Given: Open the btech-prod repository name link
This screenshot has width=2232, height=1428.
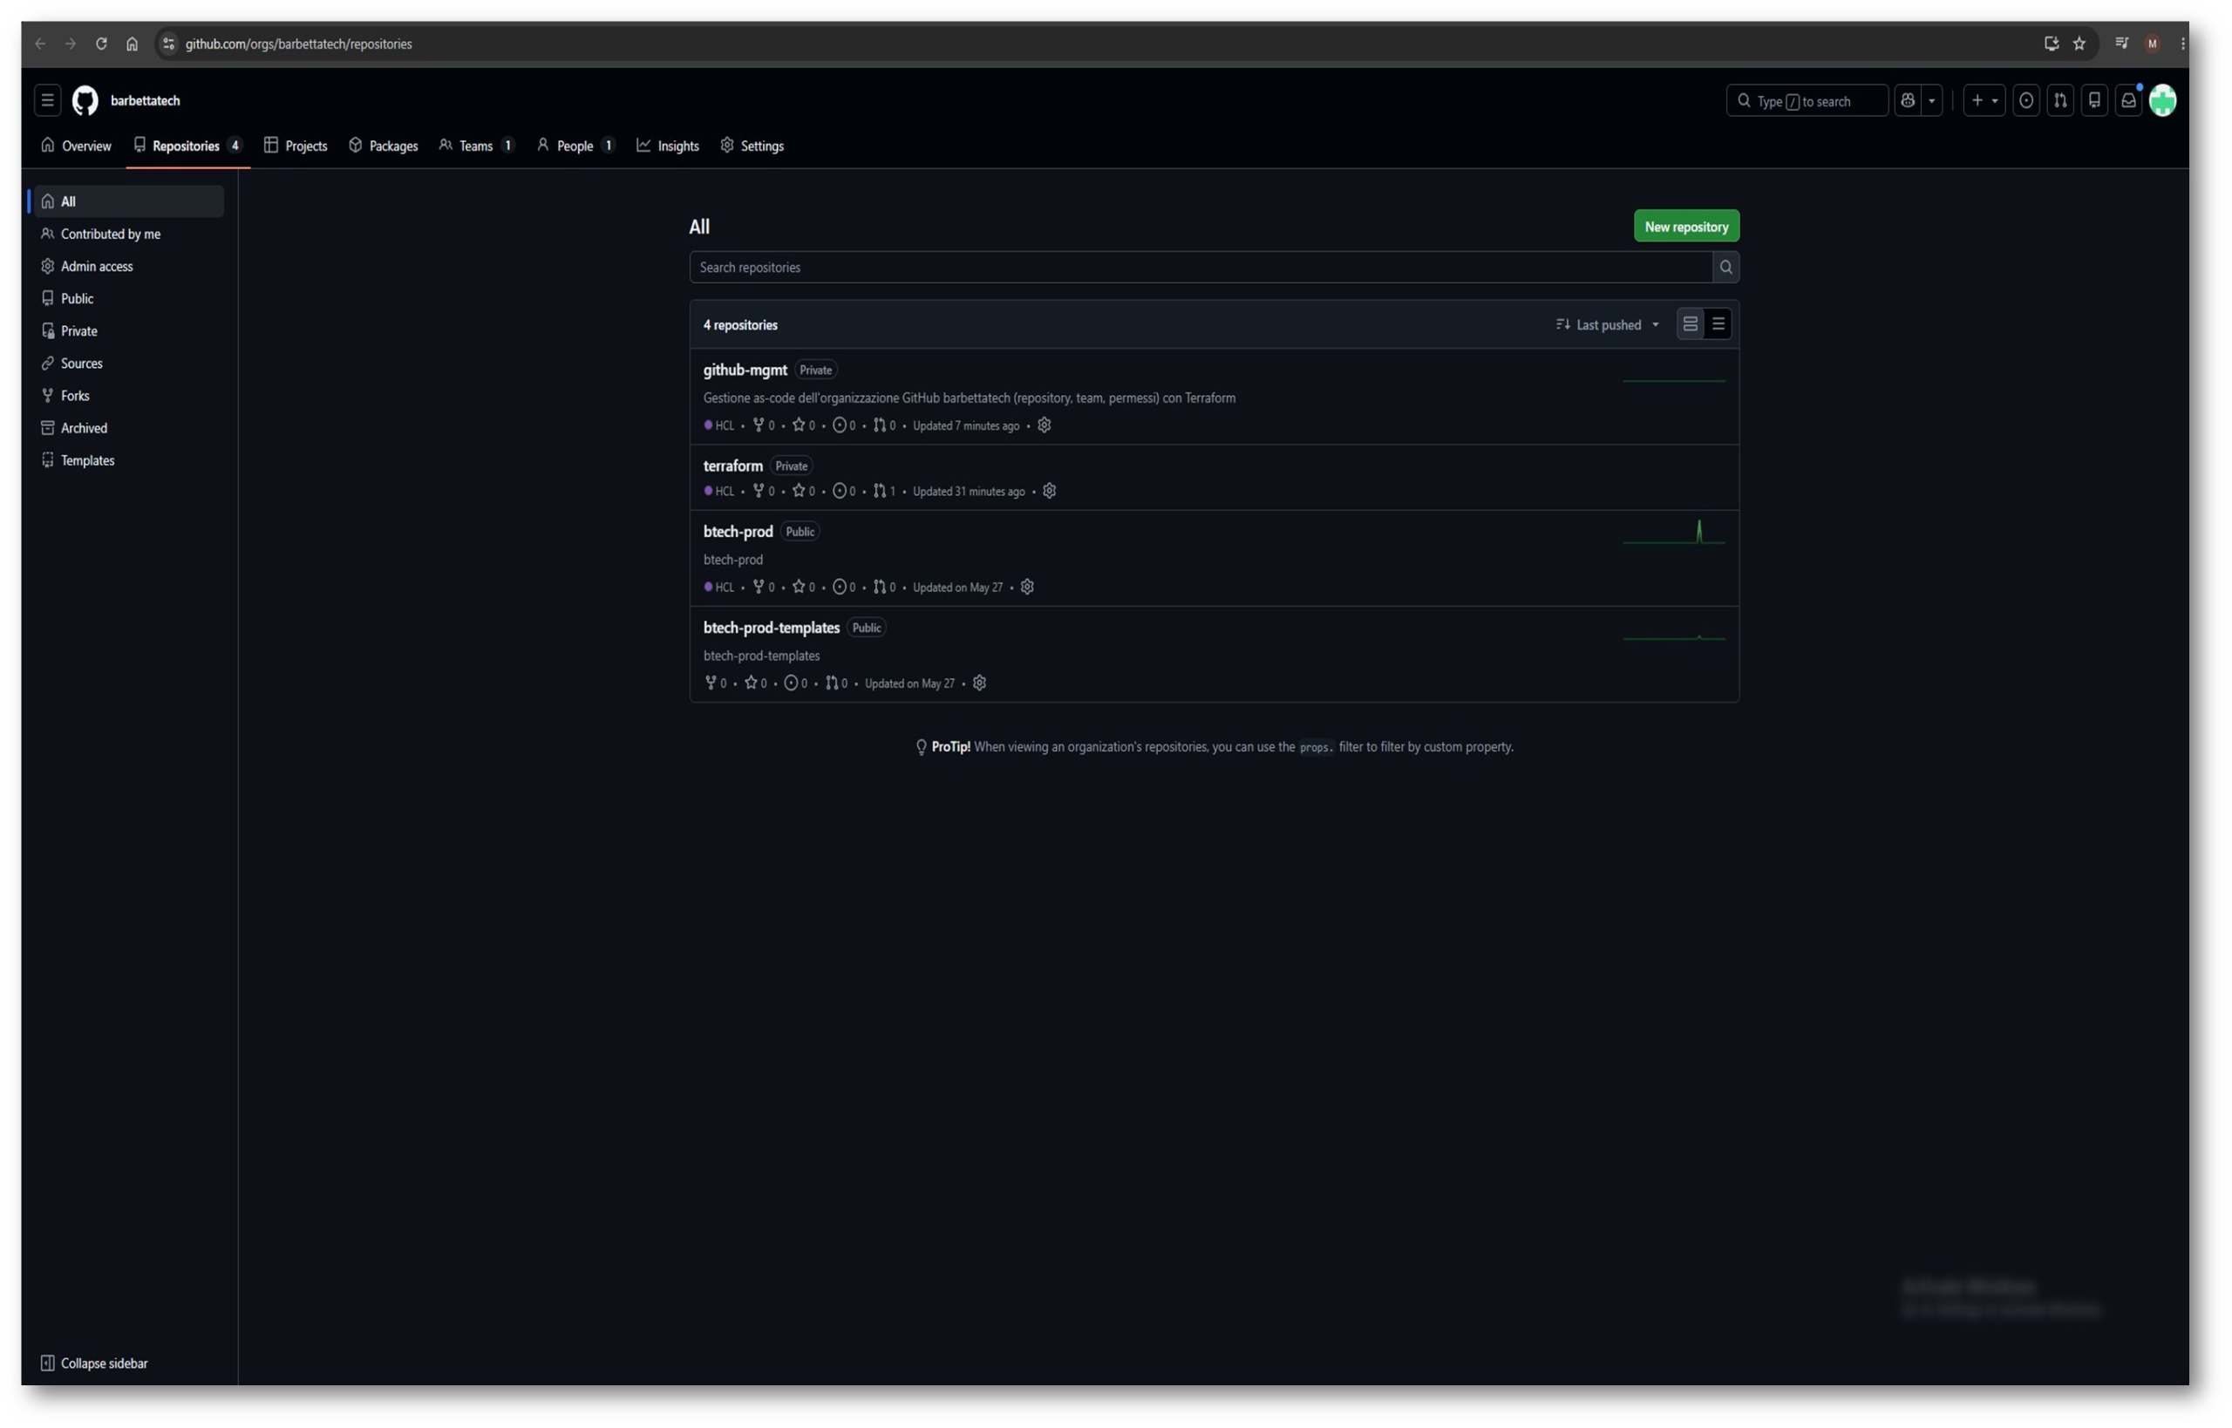Looking at the screenshot, I should pyautogui.click(x=738, y=531).
